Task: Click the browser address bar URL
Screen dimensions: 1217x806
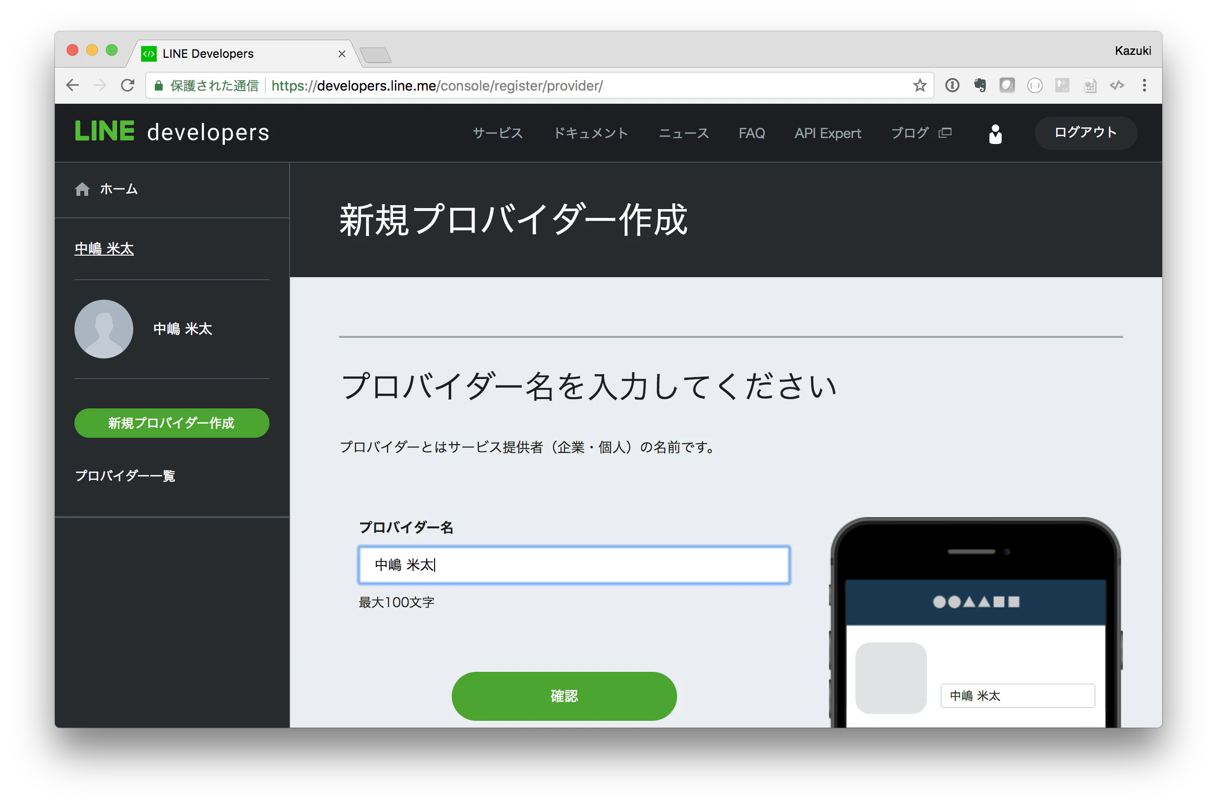Action: (x=437, y=85)
